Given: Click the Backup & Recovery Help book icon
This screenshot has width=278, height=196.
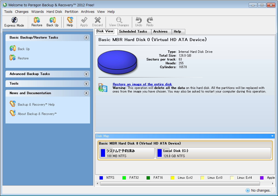Looking at the screenshot, I should [x=13, y=104].
